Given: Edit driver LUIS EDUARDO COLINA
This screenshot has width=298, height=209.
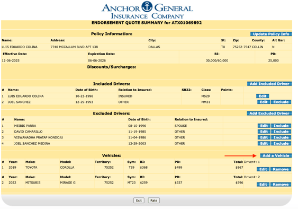Looking at the screenshot, I should (263, 96).
